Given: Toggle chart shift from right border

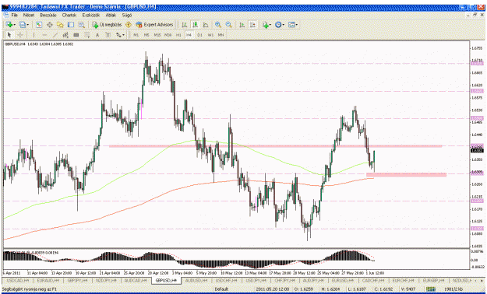Looking at the screenshot, I should tap(252, 25).
